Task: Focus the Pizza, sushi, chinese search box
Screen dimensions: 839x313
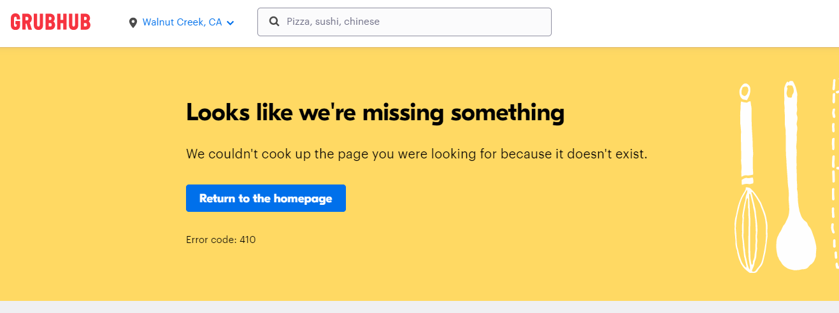Action: click(414, 22)
